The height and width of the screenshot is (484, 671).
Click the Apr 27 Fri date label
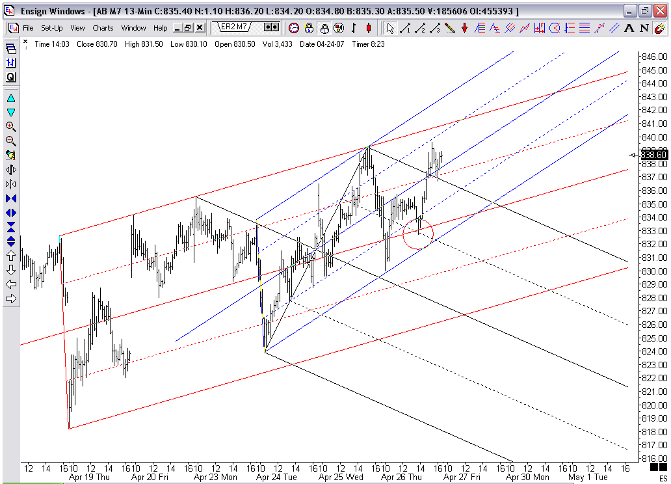tap(462, 477)
